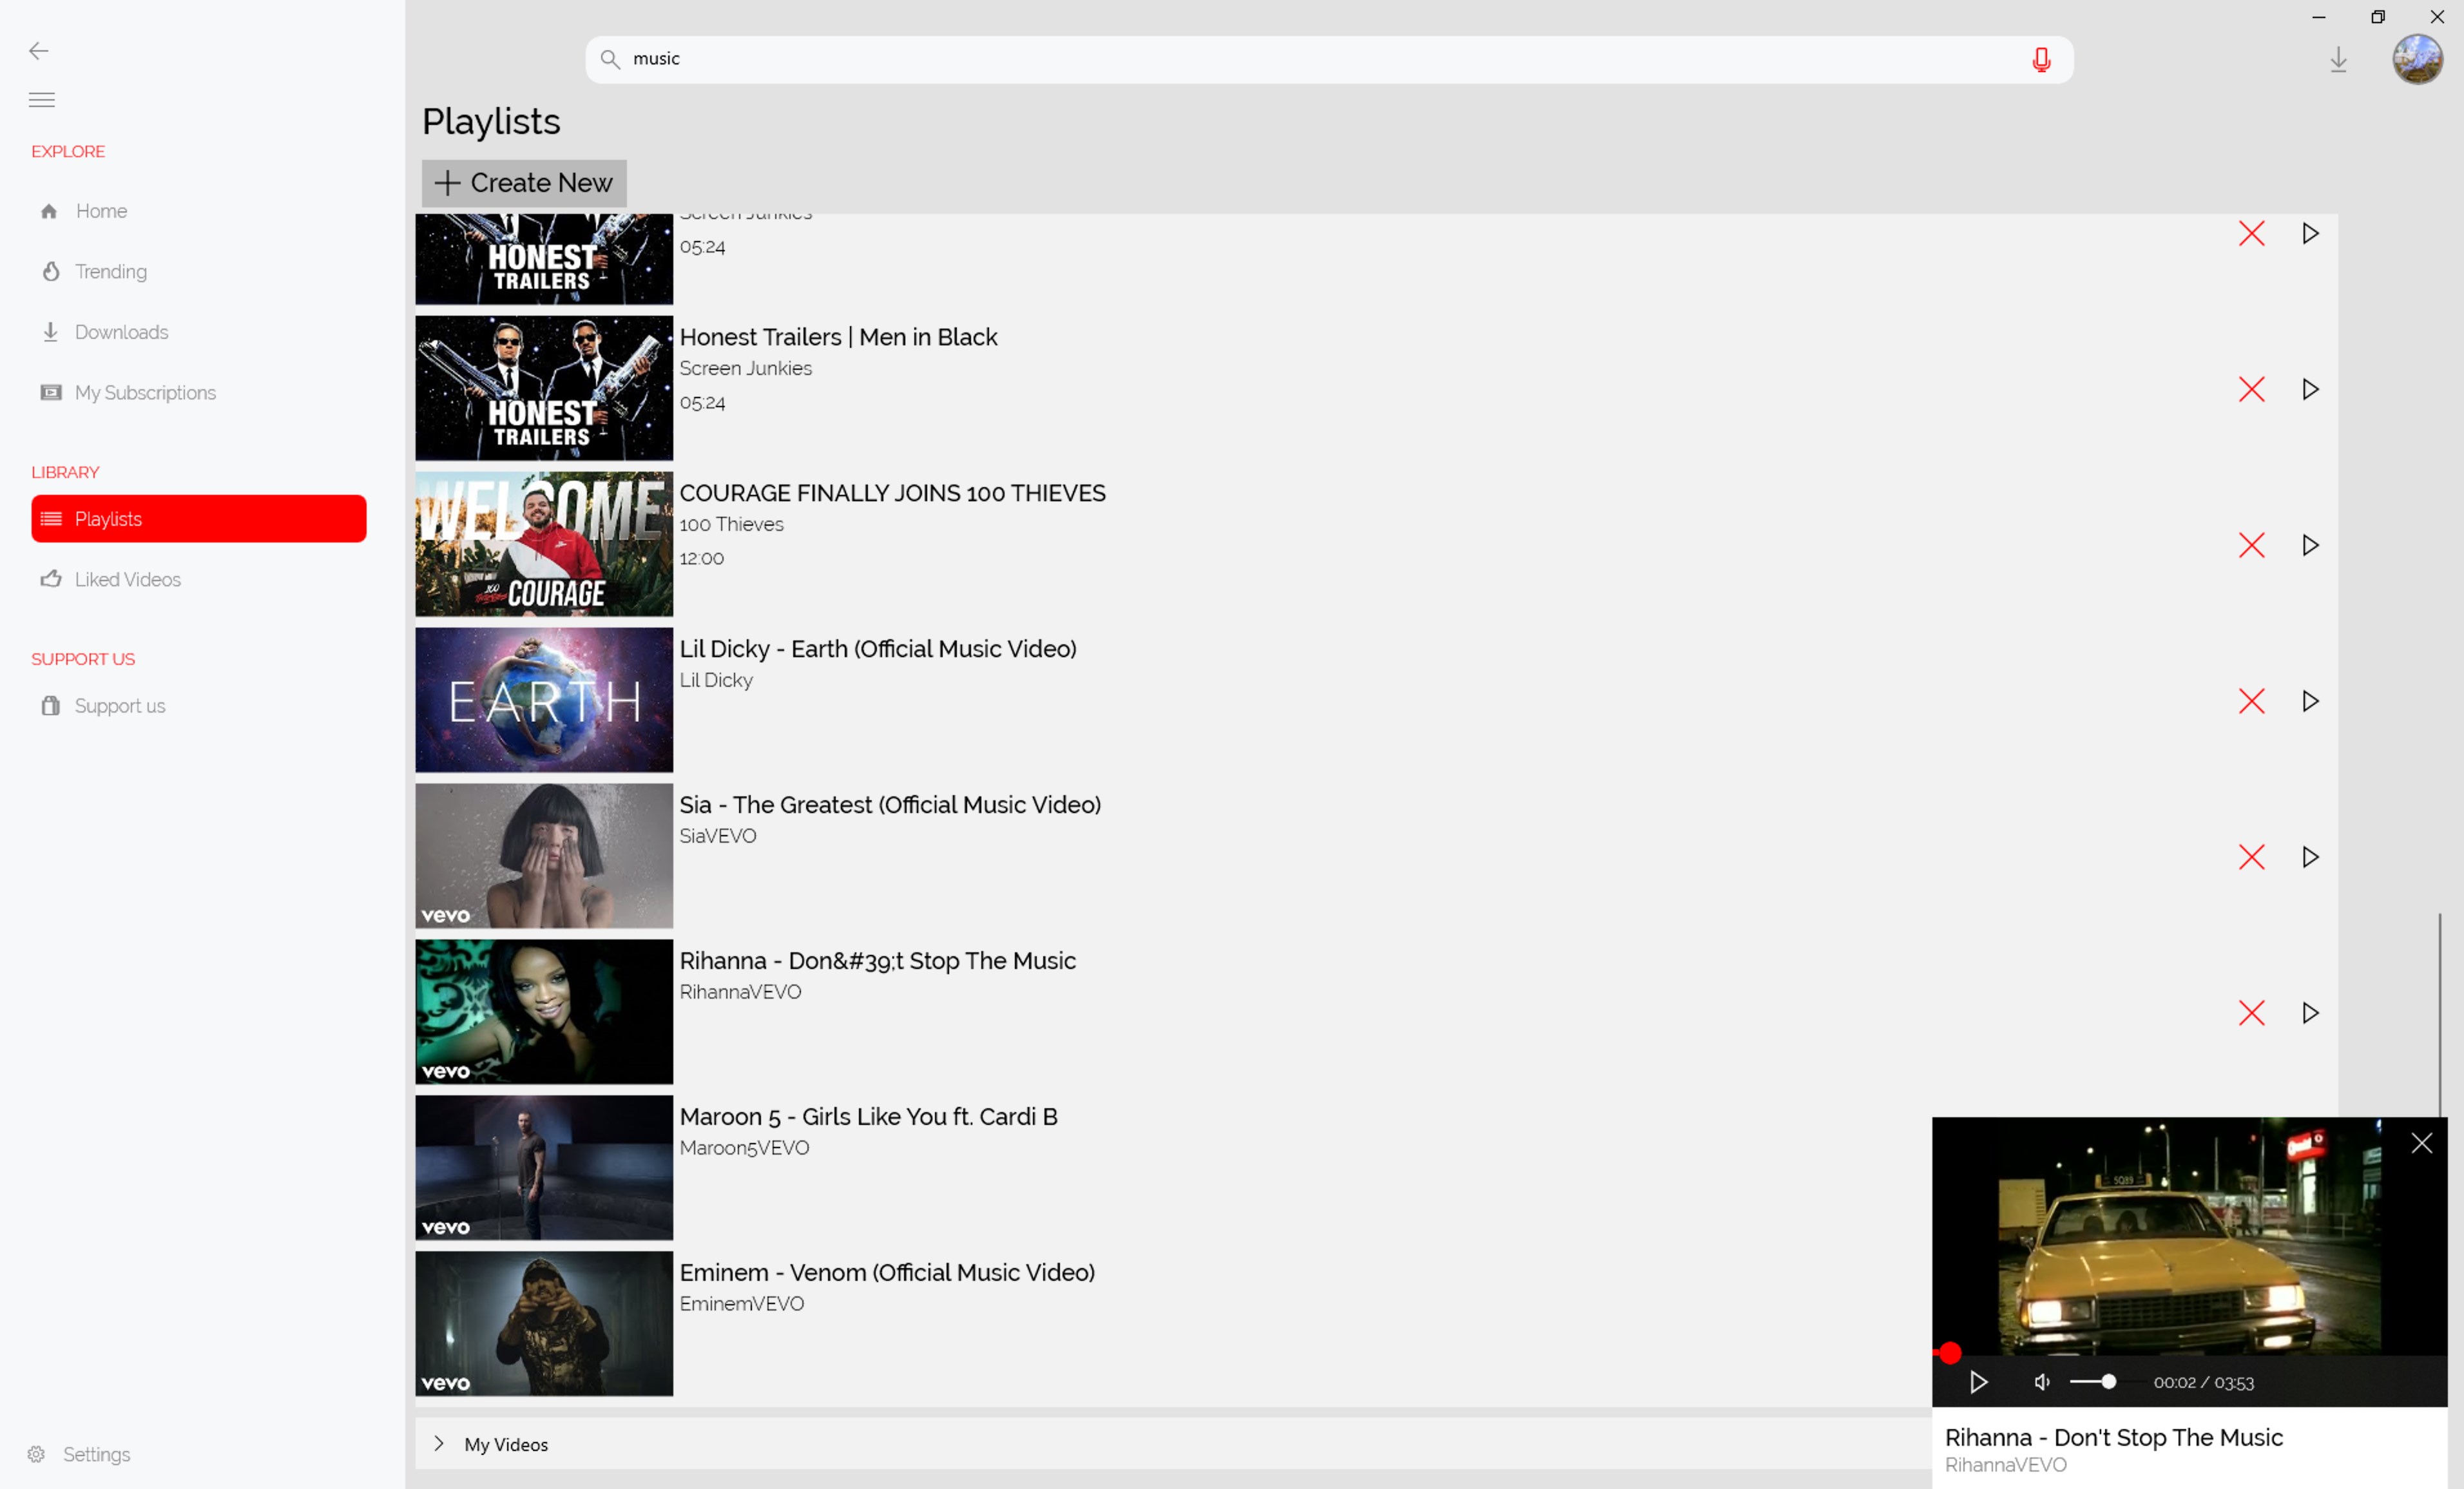Open the downloads arrow icon in top bar

[2338, 60]
